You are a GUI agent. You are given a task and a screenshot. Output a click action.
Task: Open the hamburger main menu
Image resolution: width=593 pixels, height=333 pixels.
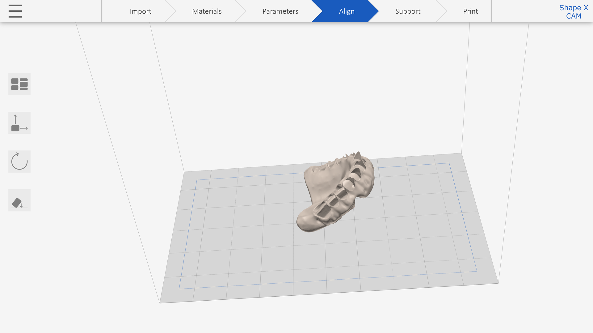coord(15,11)
